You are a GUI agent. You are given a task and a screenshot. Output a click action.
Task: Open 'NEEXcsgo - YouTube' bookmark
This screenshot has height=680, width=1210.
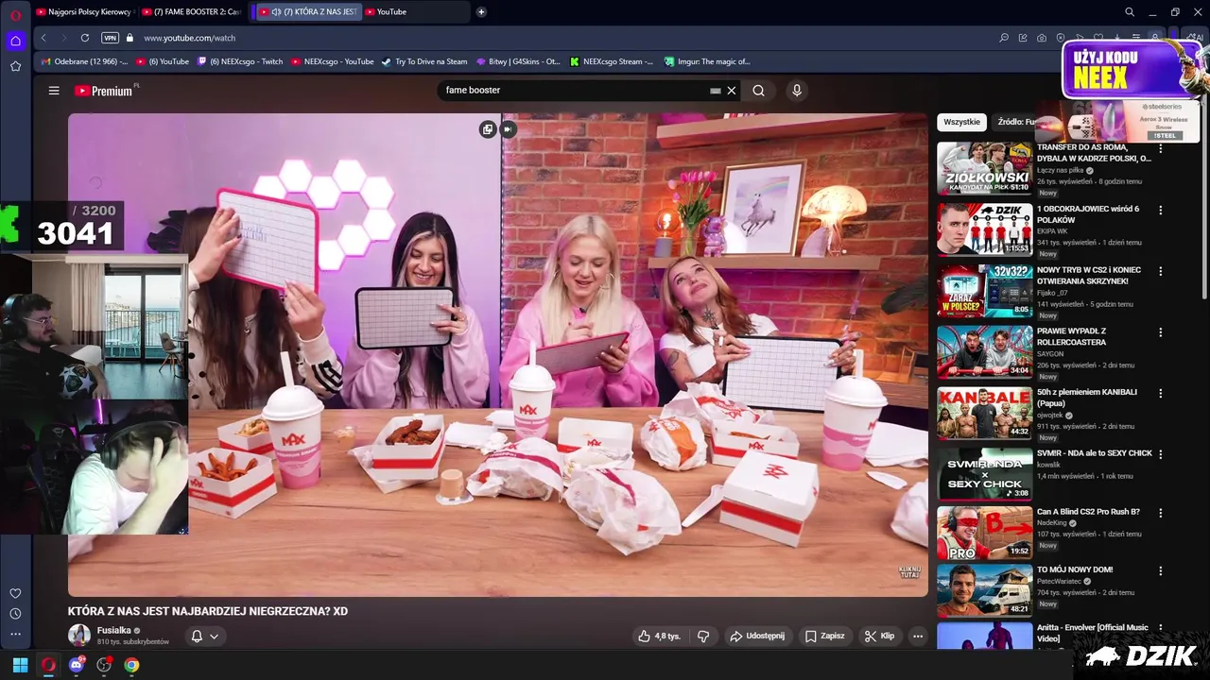tap(332, 61)
